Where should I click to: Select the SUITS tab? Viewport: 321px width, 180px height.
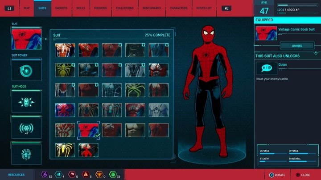click(x=42, y=8)
